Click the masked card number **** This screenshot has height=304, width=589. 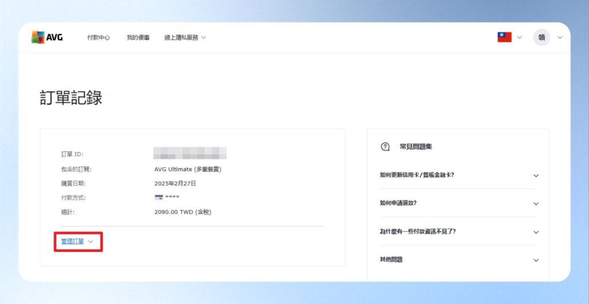[x=172, y=197]
